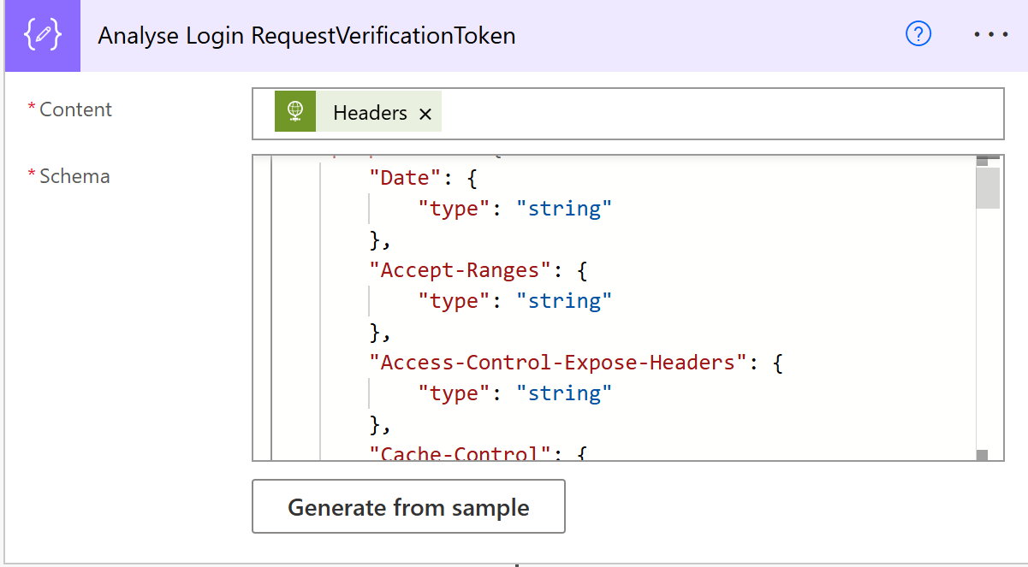Remove the Headers token from Content
Viewport: 1028px width, 567px height.
tap(425, 114)
